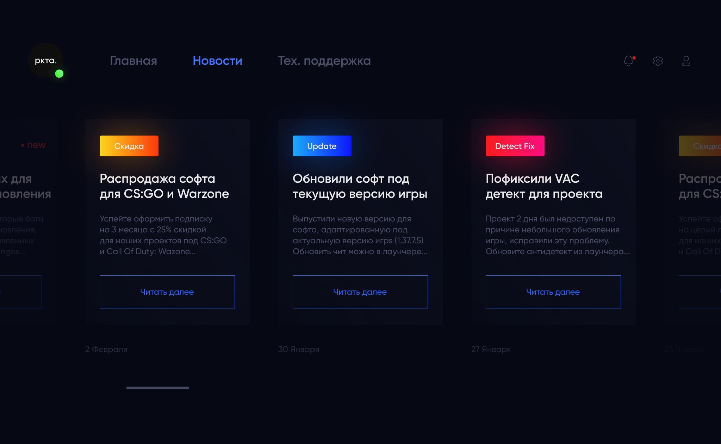
Task: Click the orange Скидка tag
Action: pos(129,146)
